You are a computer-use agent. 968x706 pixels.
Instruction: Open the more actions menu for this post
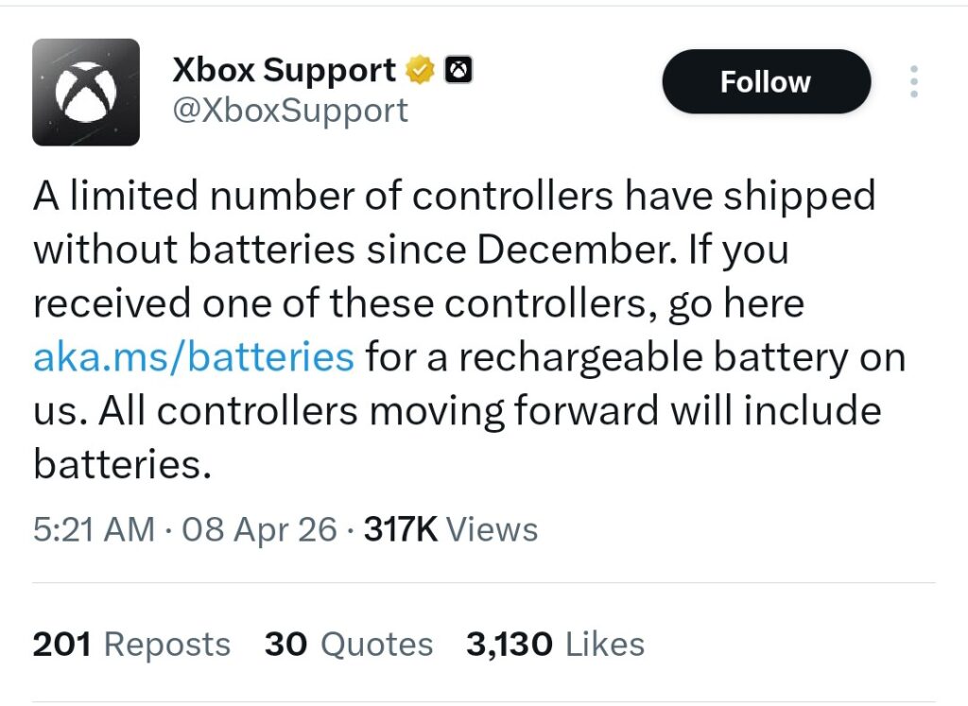click(914, 82)
